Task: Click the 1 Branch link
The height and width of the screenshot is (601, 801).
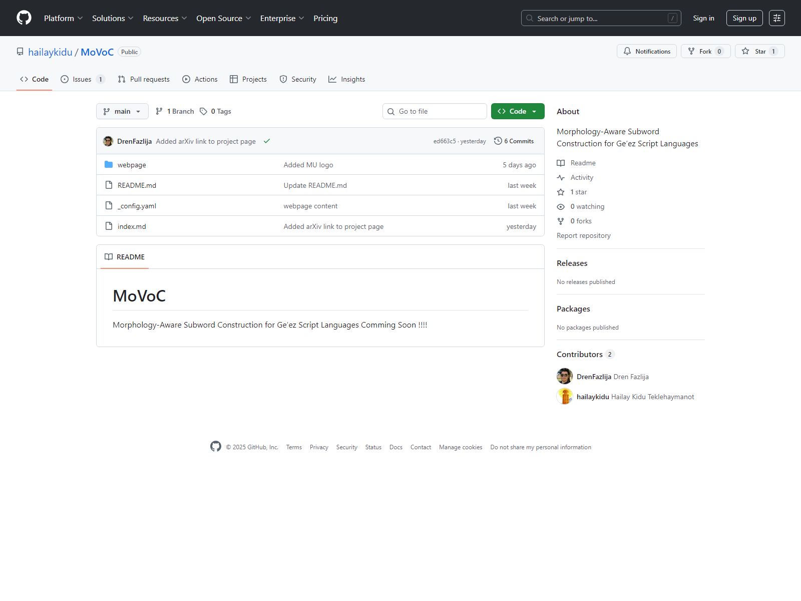Action: tap(175, 111)
